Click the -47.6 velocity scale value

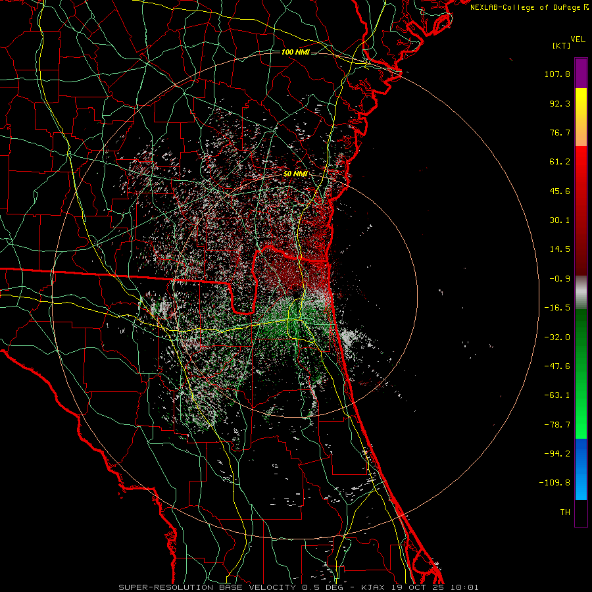pyautogui.click(x=557, y=366)
